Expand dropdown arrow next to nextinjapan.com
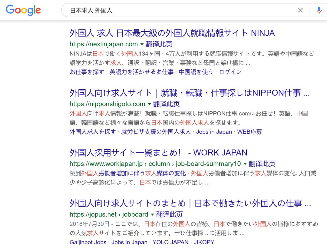Screen dimensions: 327x249 click(142, 44)
